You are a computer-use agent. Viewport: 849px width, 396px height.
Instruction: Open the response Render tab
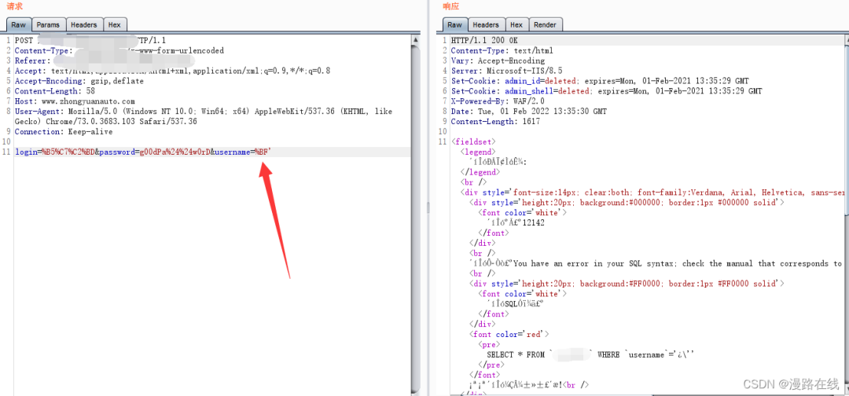(x=545, y=25)
